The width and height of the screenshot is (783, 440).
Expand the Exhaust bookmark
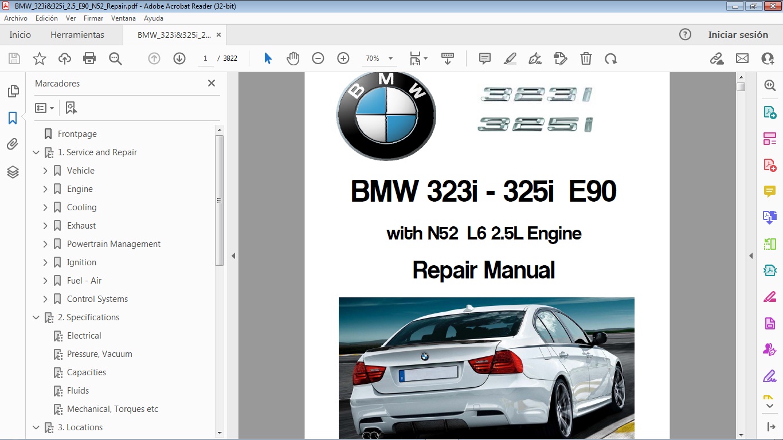click(x=45, y=226)
